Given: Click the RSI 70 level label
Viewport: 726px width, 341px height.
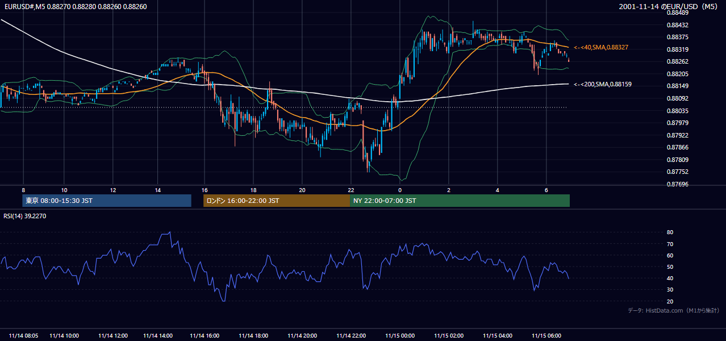Looking at the screenshot, I should (x=670, y=244).
